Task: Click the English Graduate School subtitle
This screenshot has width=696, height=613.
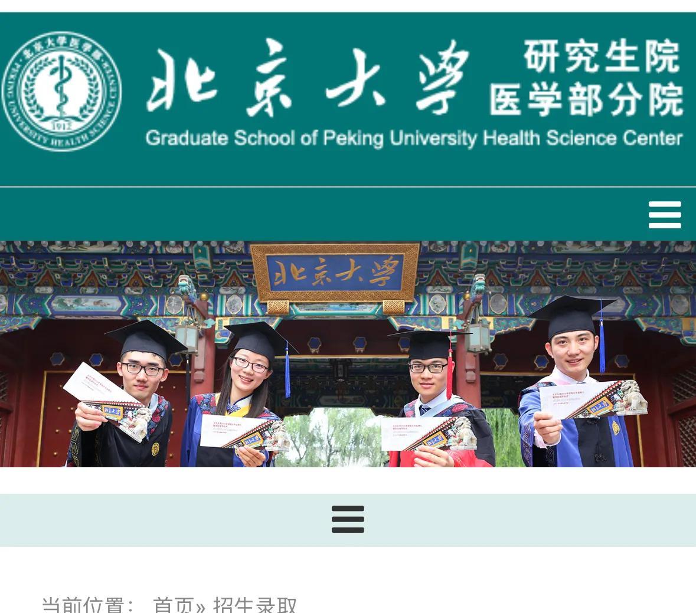Action: (414, 138)
